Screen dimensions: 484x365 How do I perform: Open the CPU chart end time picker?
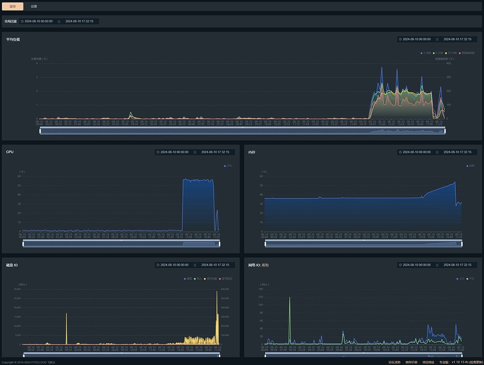tap(215, 152)
